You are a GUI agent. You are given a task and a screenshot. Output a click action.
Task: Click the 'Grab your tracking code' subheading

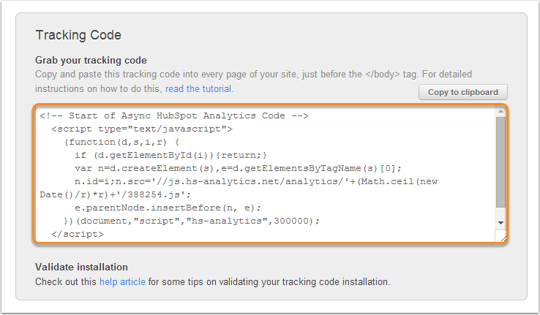[x=91, y=60]
